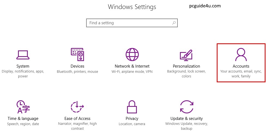Open the 'System' settings label
The height and width of the screenshot is (133, 268).
[23, 66]
